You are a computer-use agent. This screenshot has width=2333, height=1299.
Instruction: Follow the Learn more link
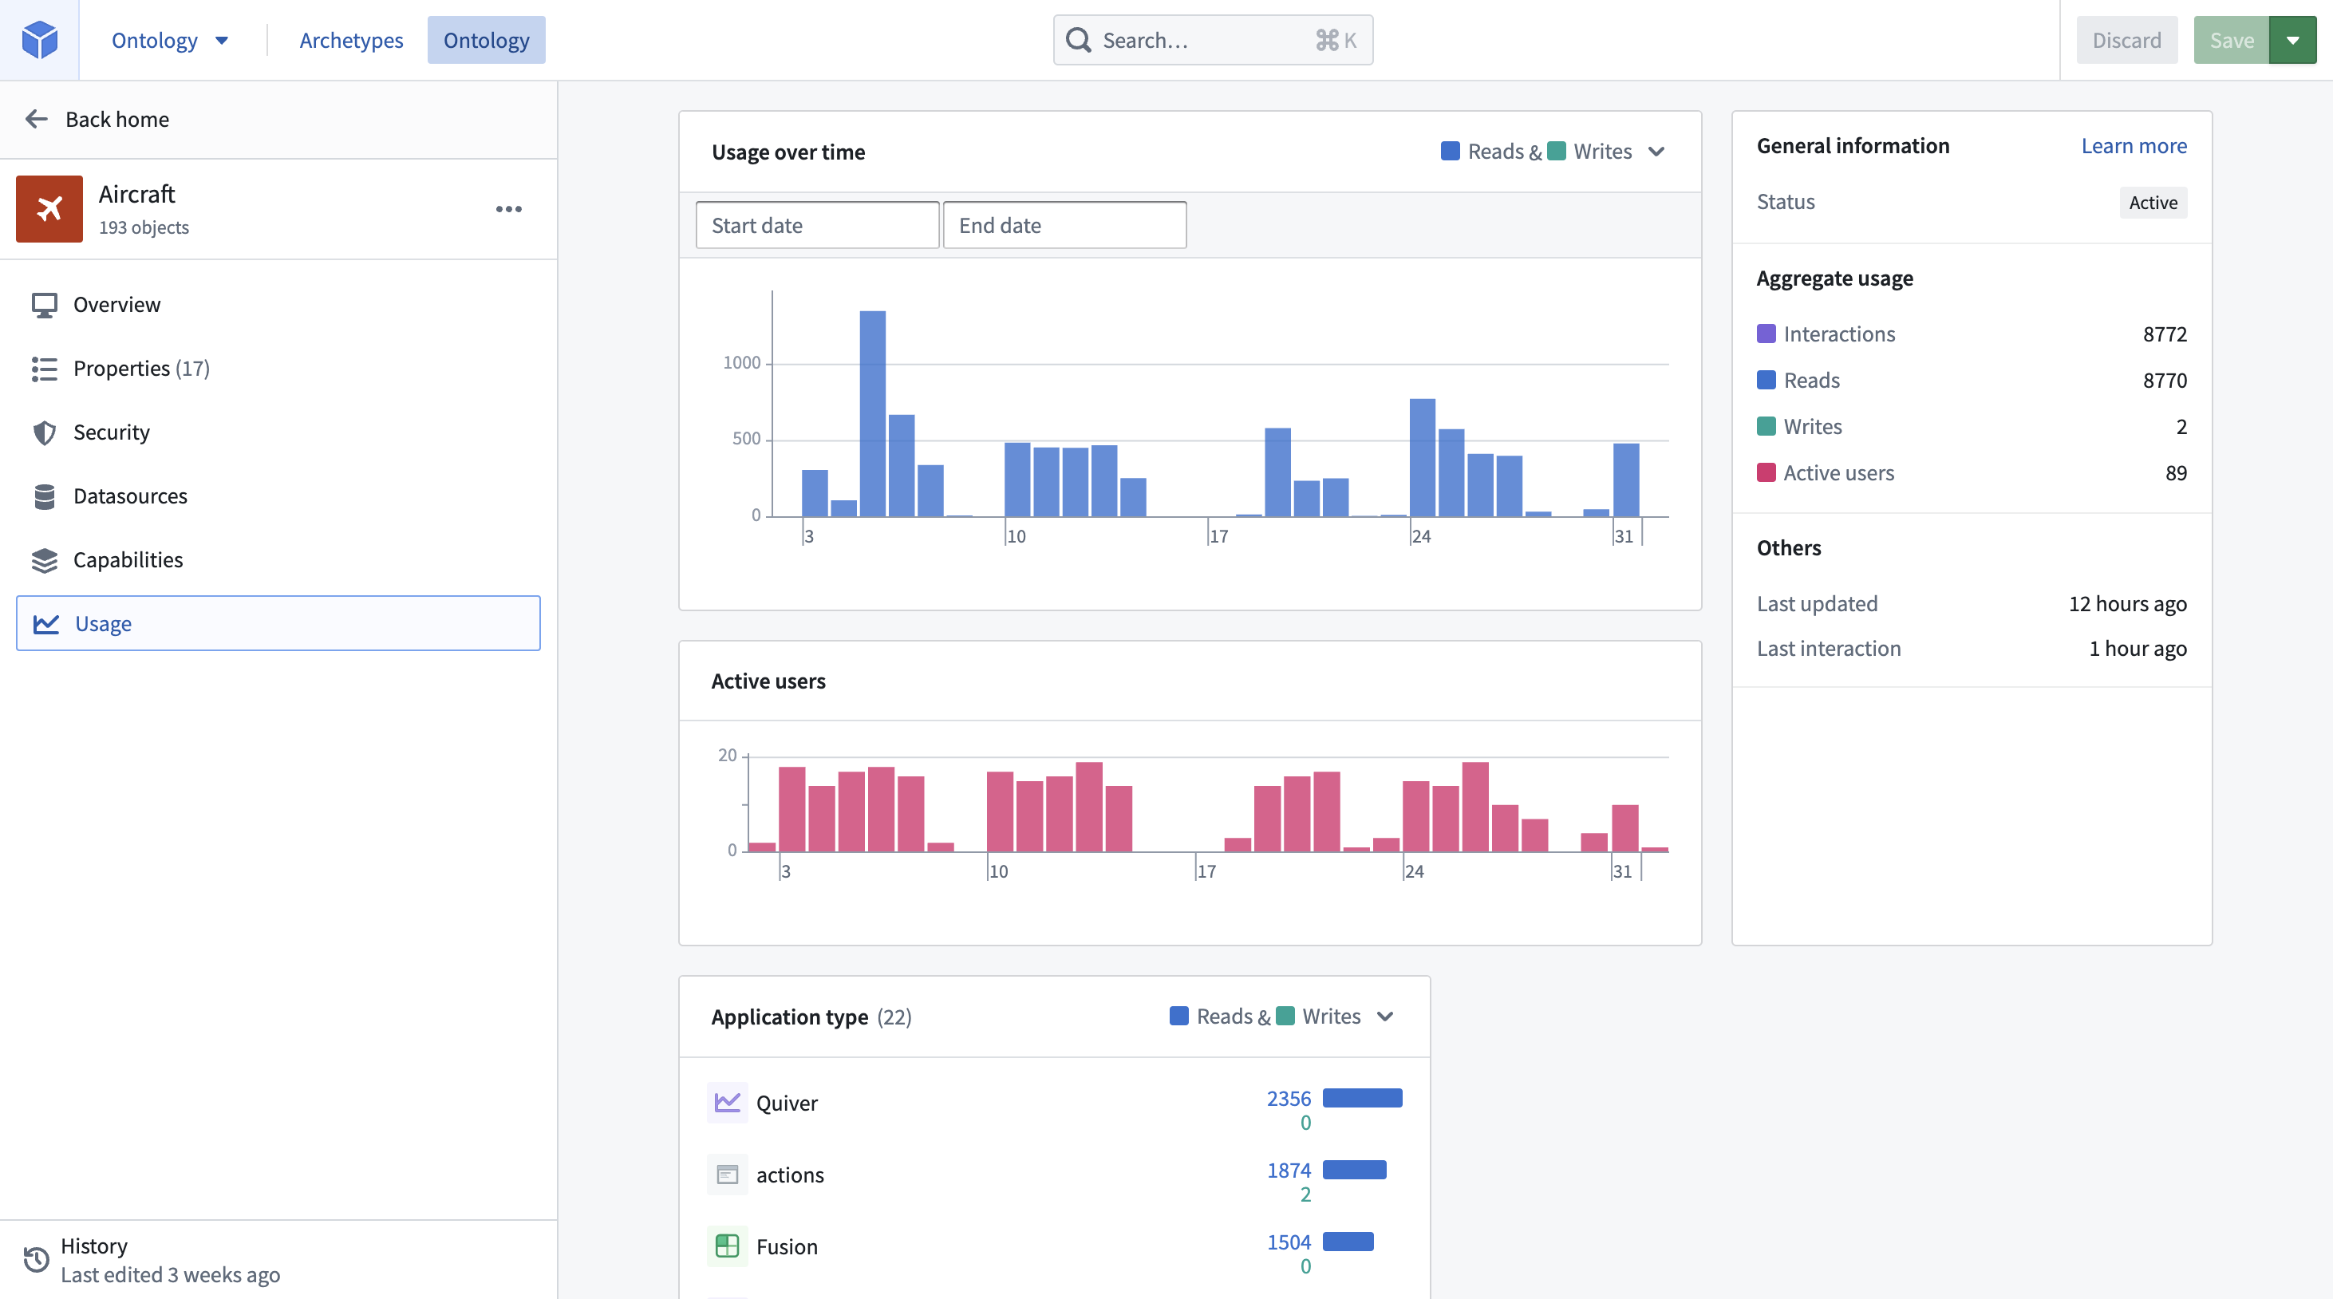click(2134, 146)
